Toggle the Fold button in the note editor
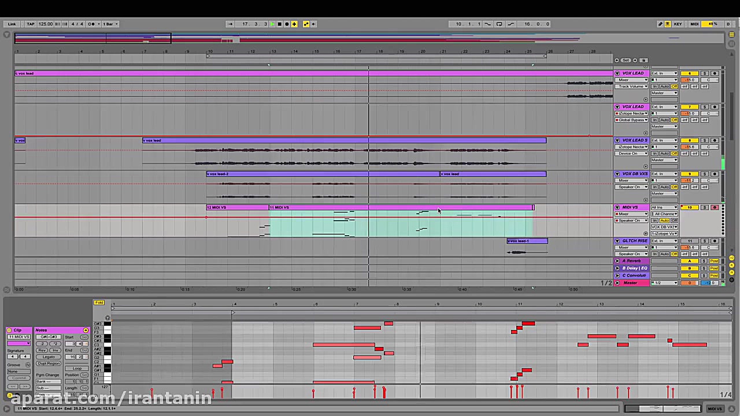 click(x=99, y=303)
